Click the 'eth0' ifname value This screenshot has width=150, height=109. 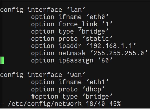tap(97, 17)
